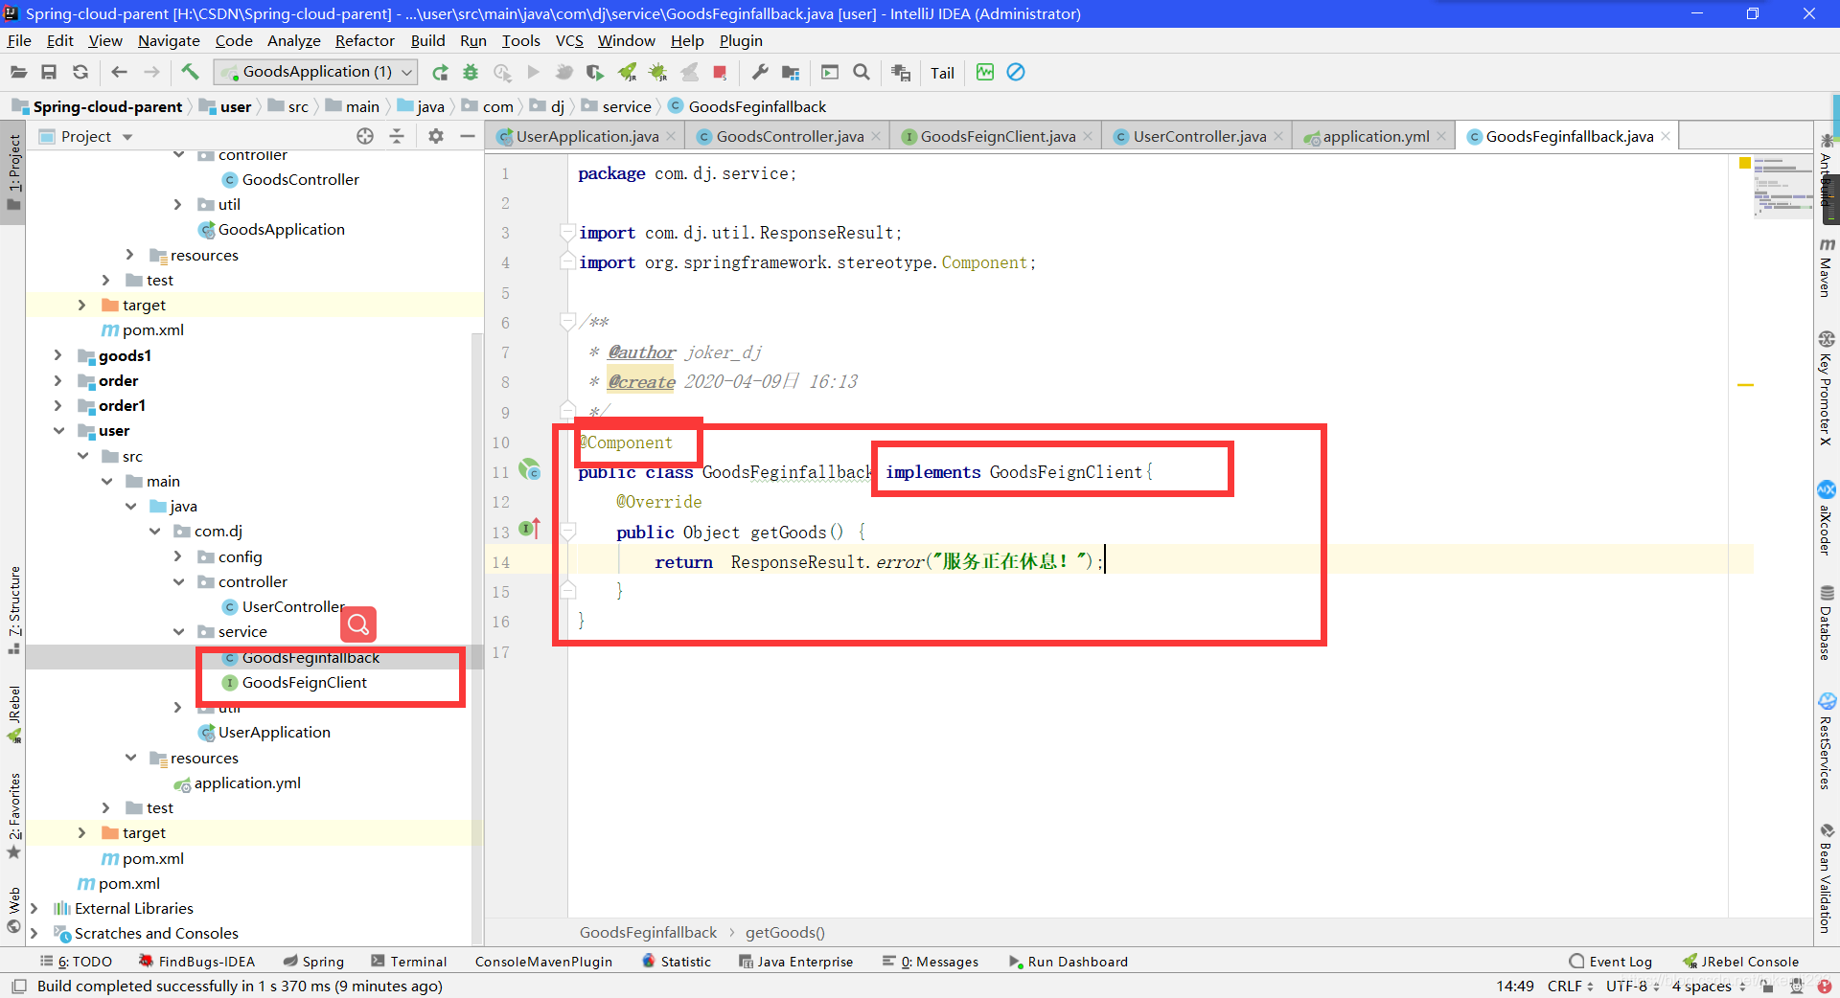Rerun GoodsApplication with the green rerun icon
Screen dimensions: 1840x998
440,72
